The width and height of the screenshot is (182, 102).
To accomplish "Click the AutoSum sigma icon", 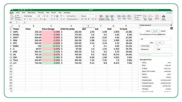I will (135, 16).
